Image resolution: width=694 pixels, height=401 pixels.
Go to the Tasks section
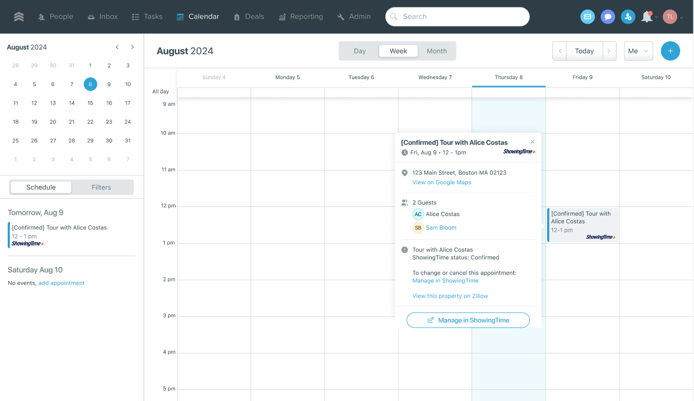tap(147, 17)
